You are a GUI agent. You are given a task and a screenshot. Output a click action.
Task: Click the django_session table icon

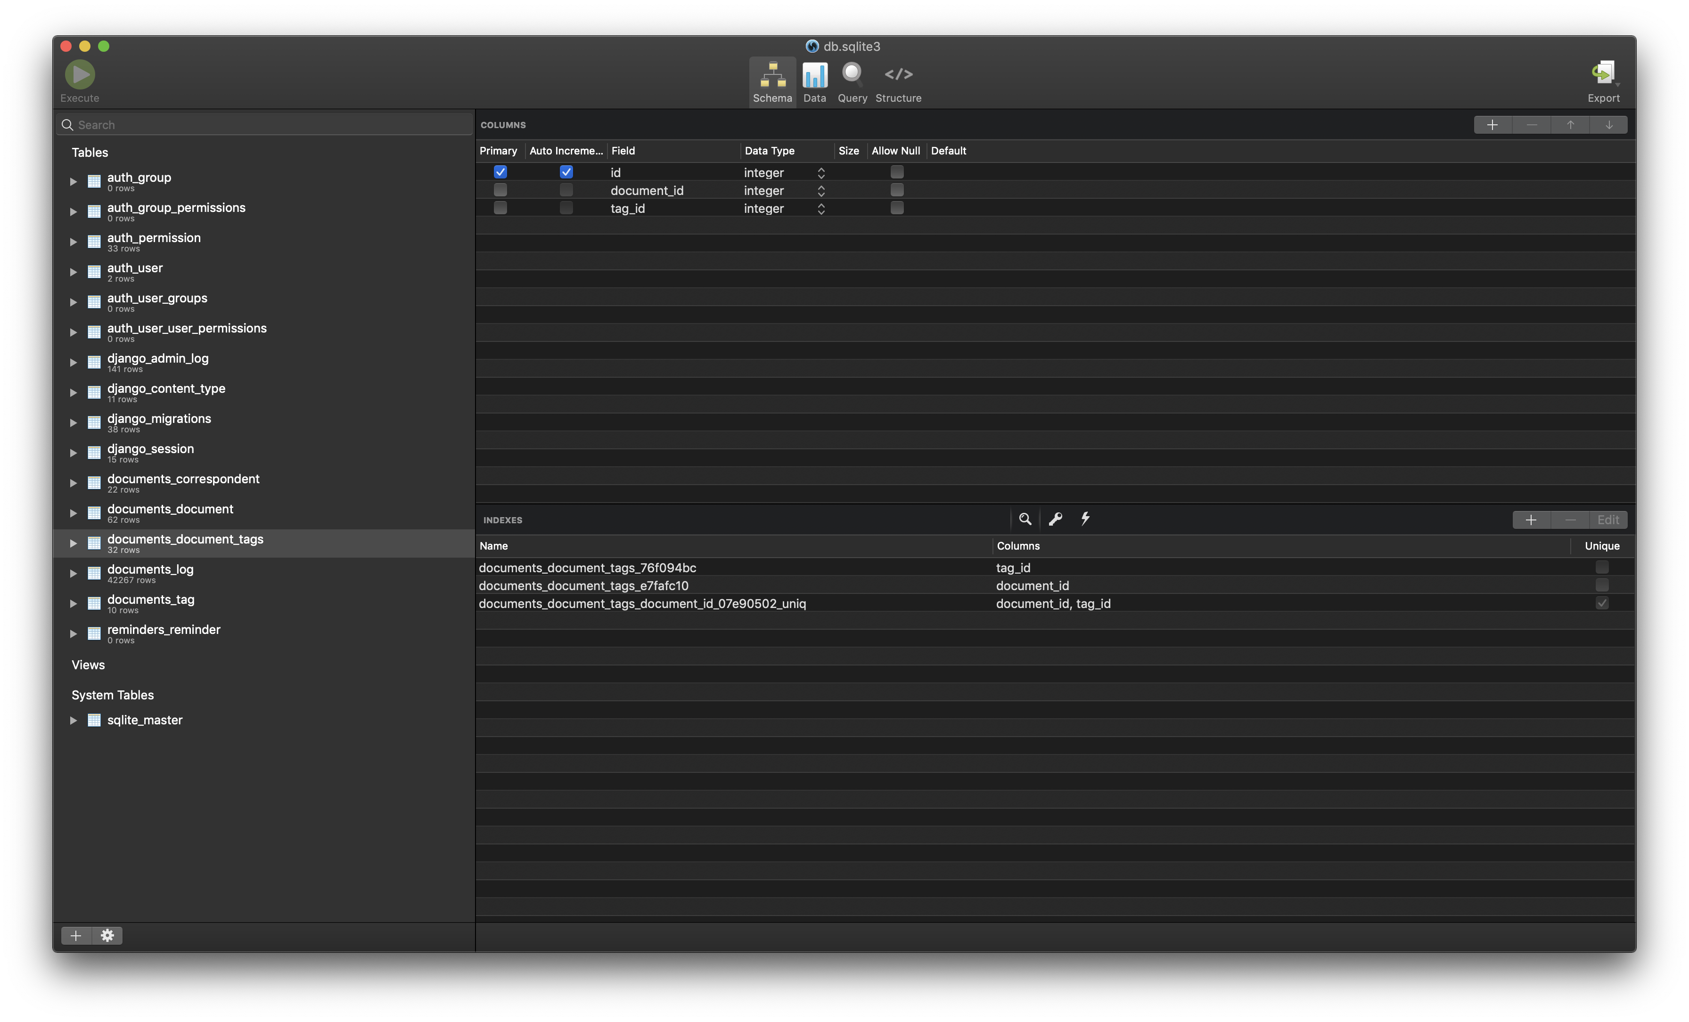click(x=95, y=453)
